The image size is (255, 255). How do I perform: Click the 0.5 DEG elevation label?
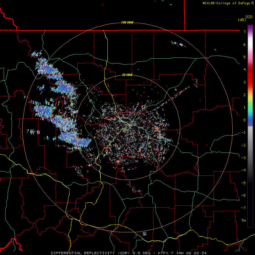[142, 253]
